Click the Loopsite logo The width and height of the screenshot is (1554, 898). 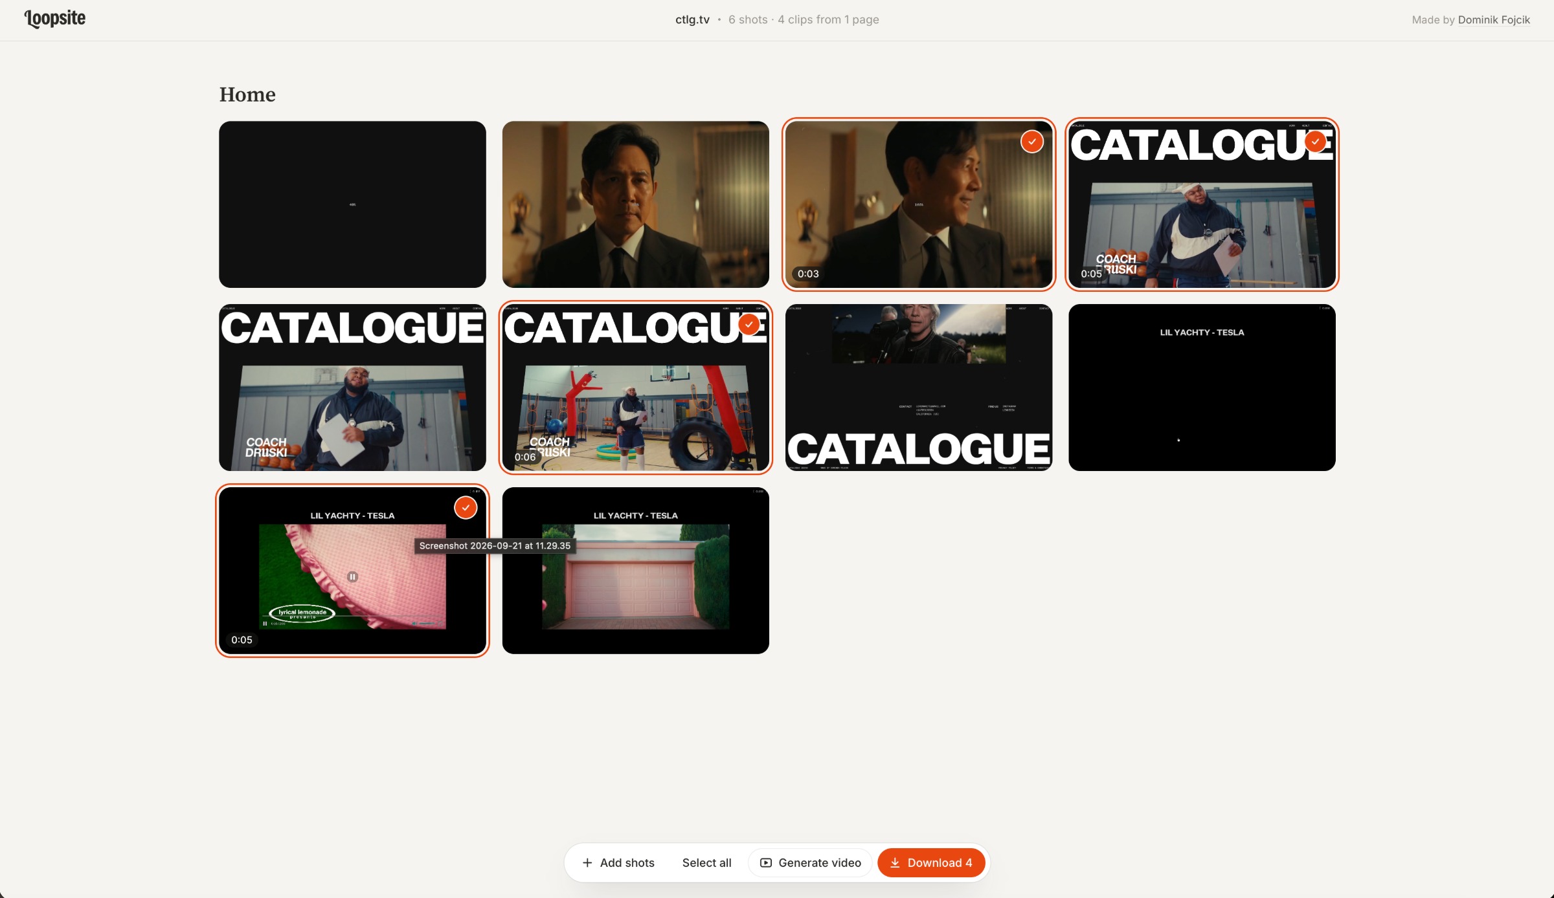(55, 19)
